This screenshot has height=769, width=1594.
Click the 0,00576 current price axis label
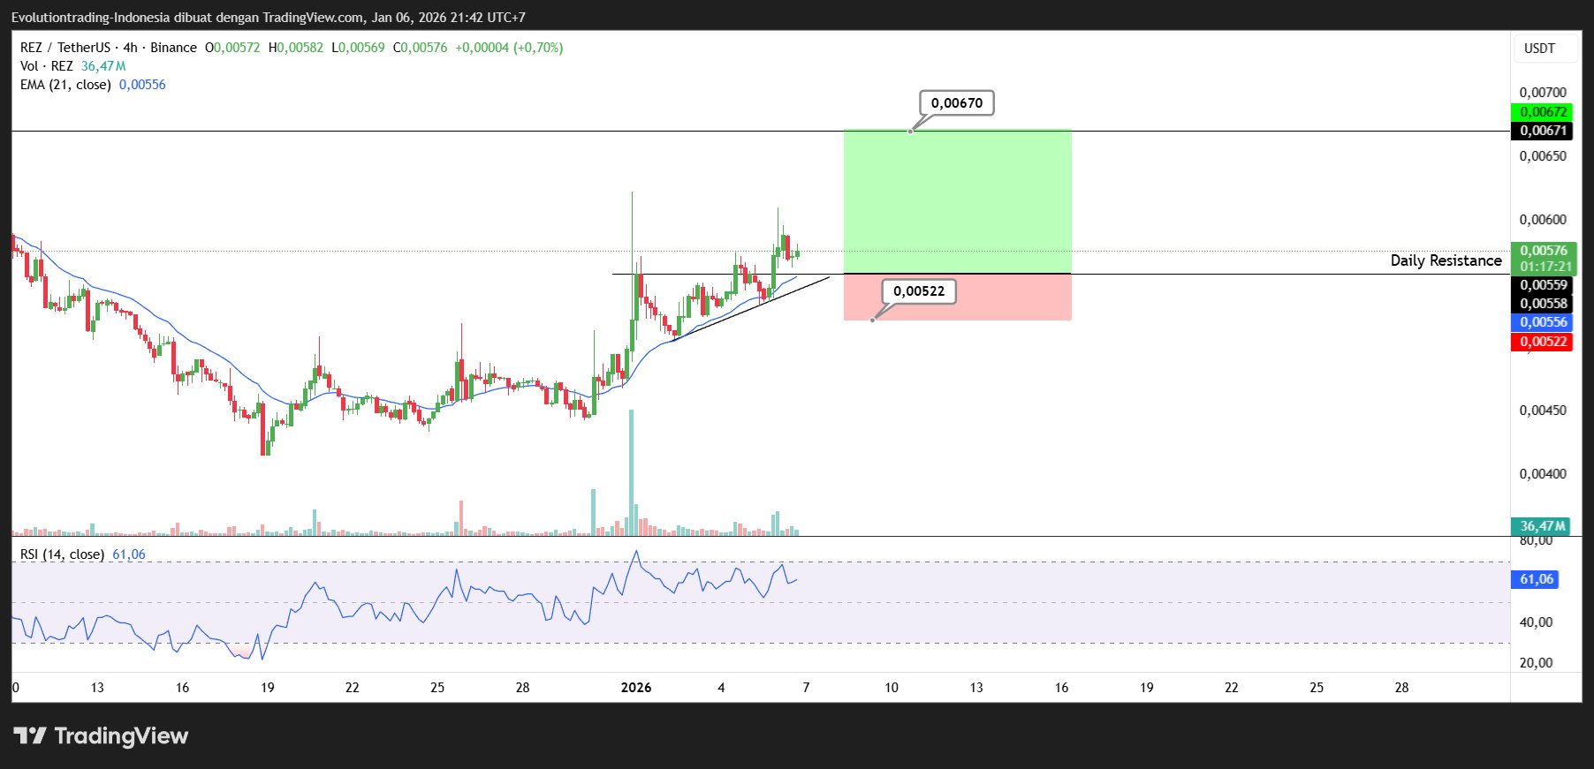click(x=1543, y=251)
